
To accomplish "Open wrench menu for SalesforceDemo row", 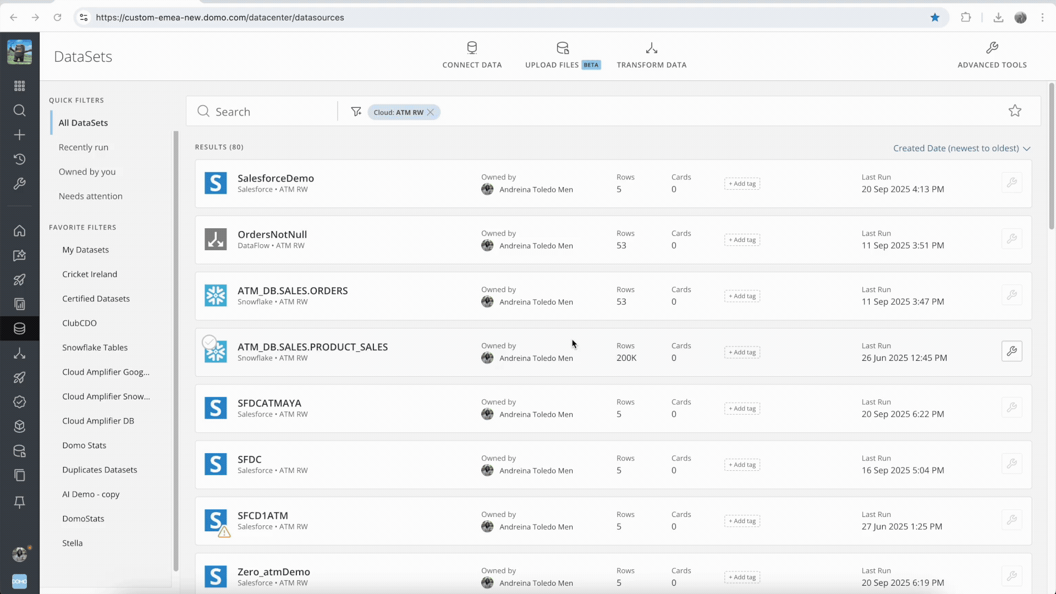I will tap(1011, 183).
